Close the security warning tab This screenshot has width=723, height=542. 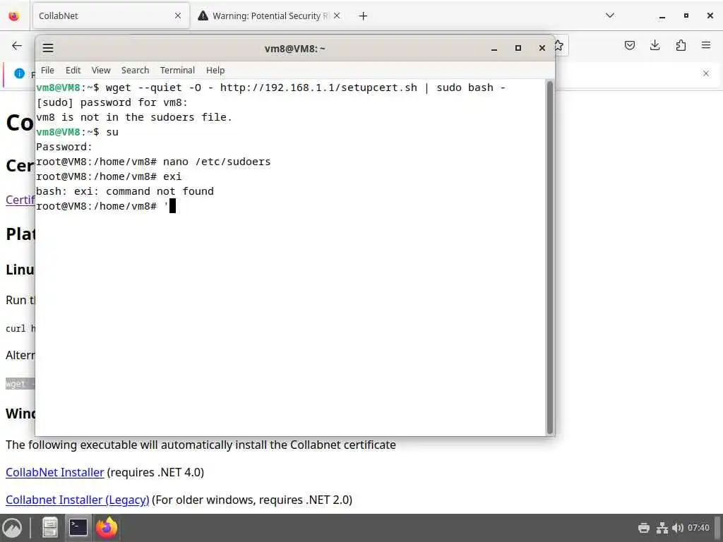pyautogui.click(x=337, y=16)
